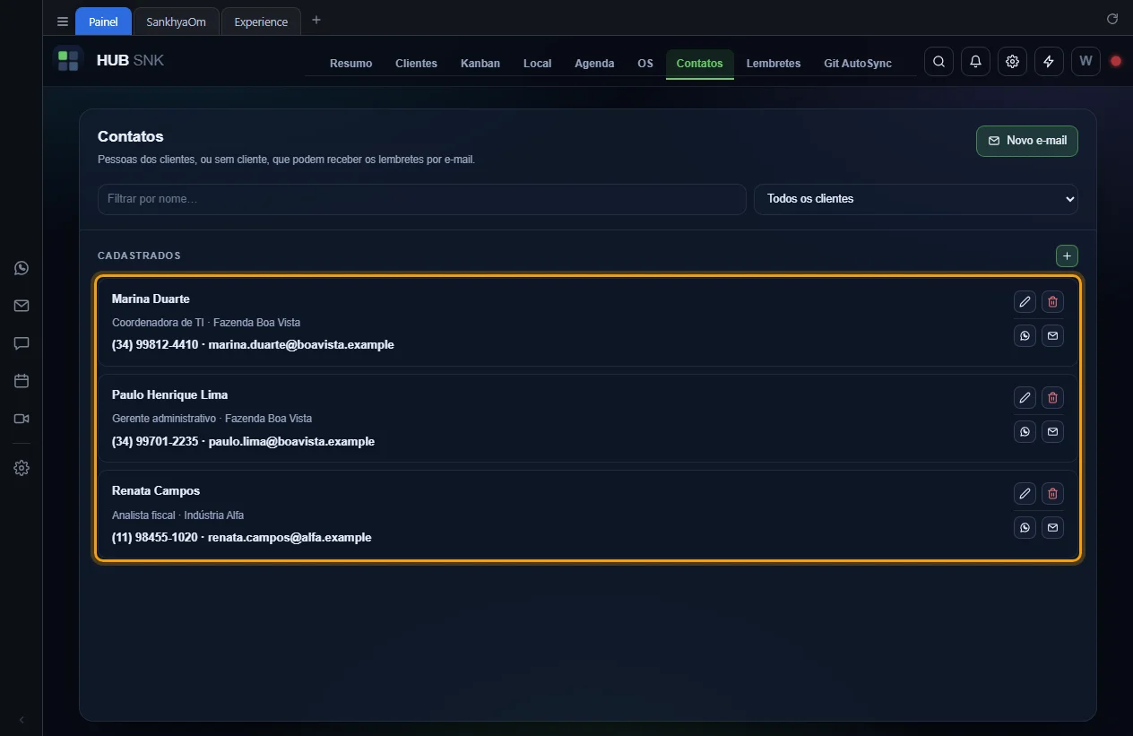This screenshot has height=736, width=1133.
Task: Open the Clientes section
Action: point(416,64)
